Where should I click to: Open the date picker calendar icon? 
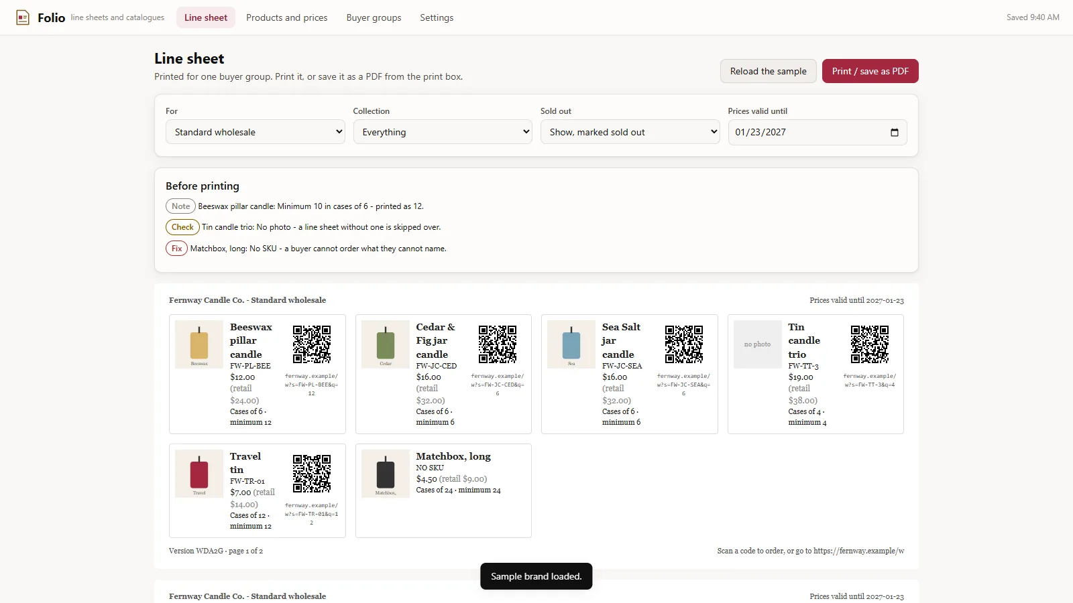point(894,132)
